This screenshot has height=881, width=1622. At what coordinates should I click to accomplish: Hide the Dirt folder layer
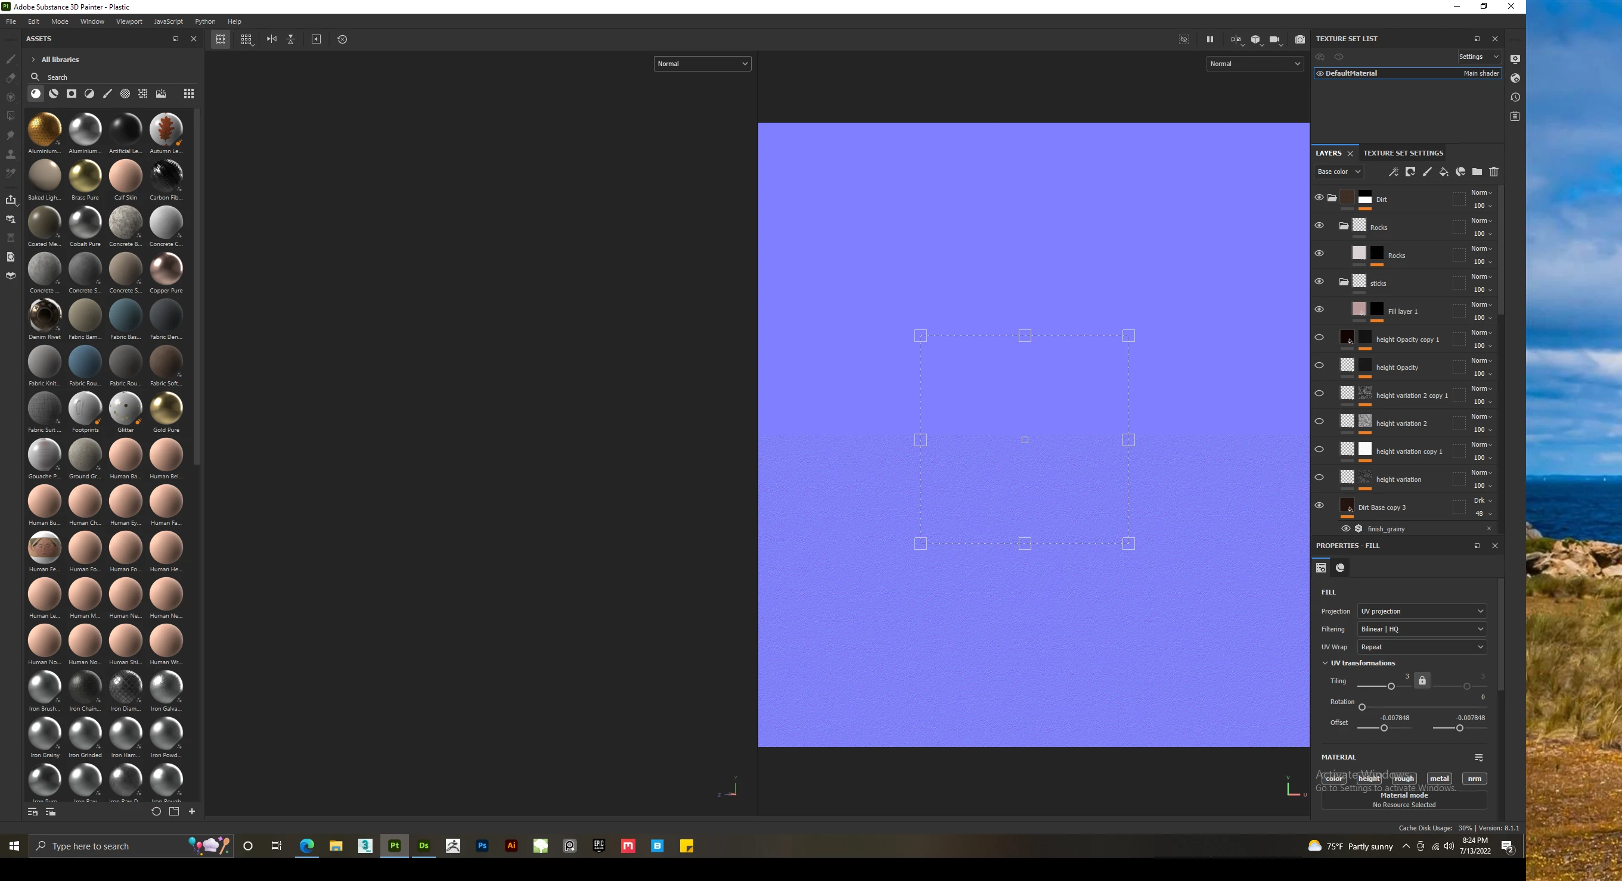coord(1319,198)
